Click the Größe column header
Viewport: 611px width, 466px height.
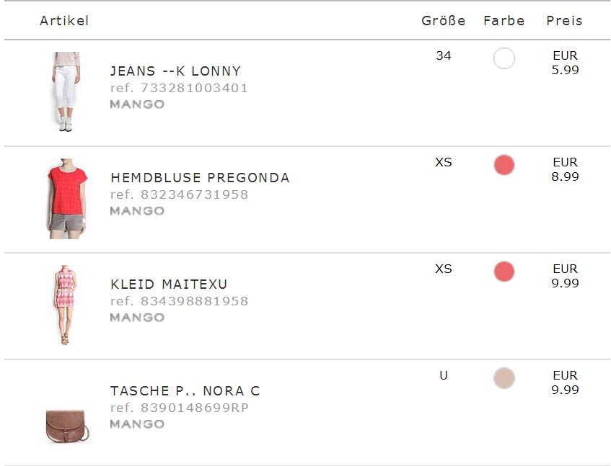(443, 21)
